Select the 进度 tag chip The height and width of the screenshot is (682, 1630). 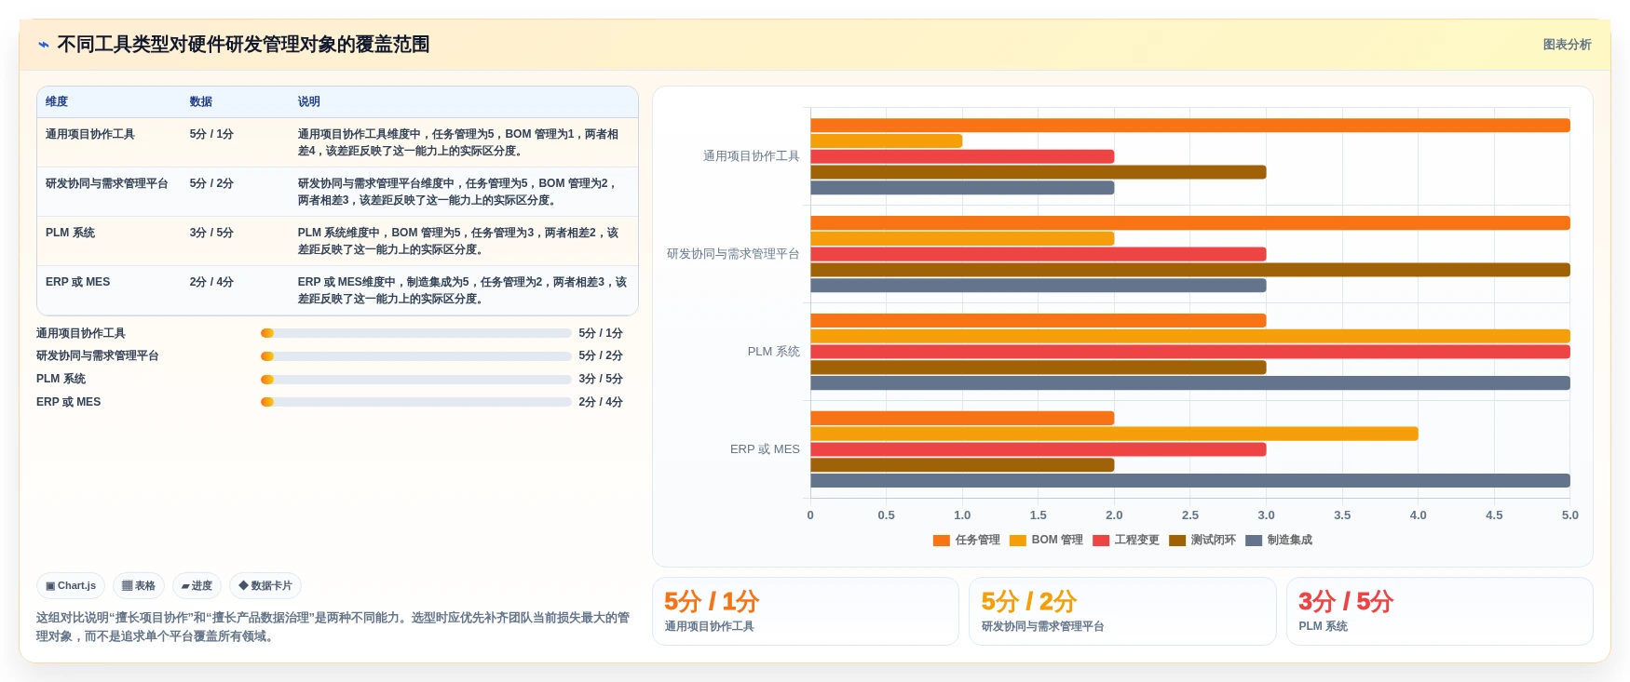click(197, 586)
